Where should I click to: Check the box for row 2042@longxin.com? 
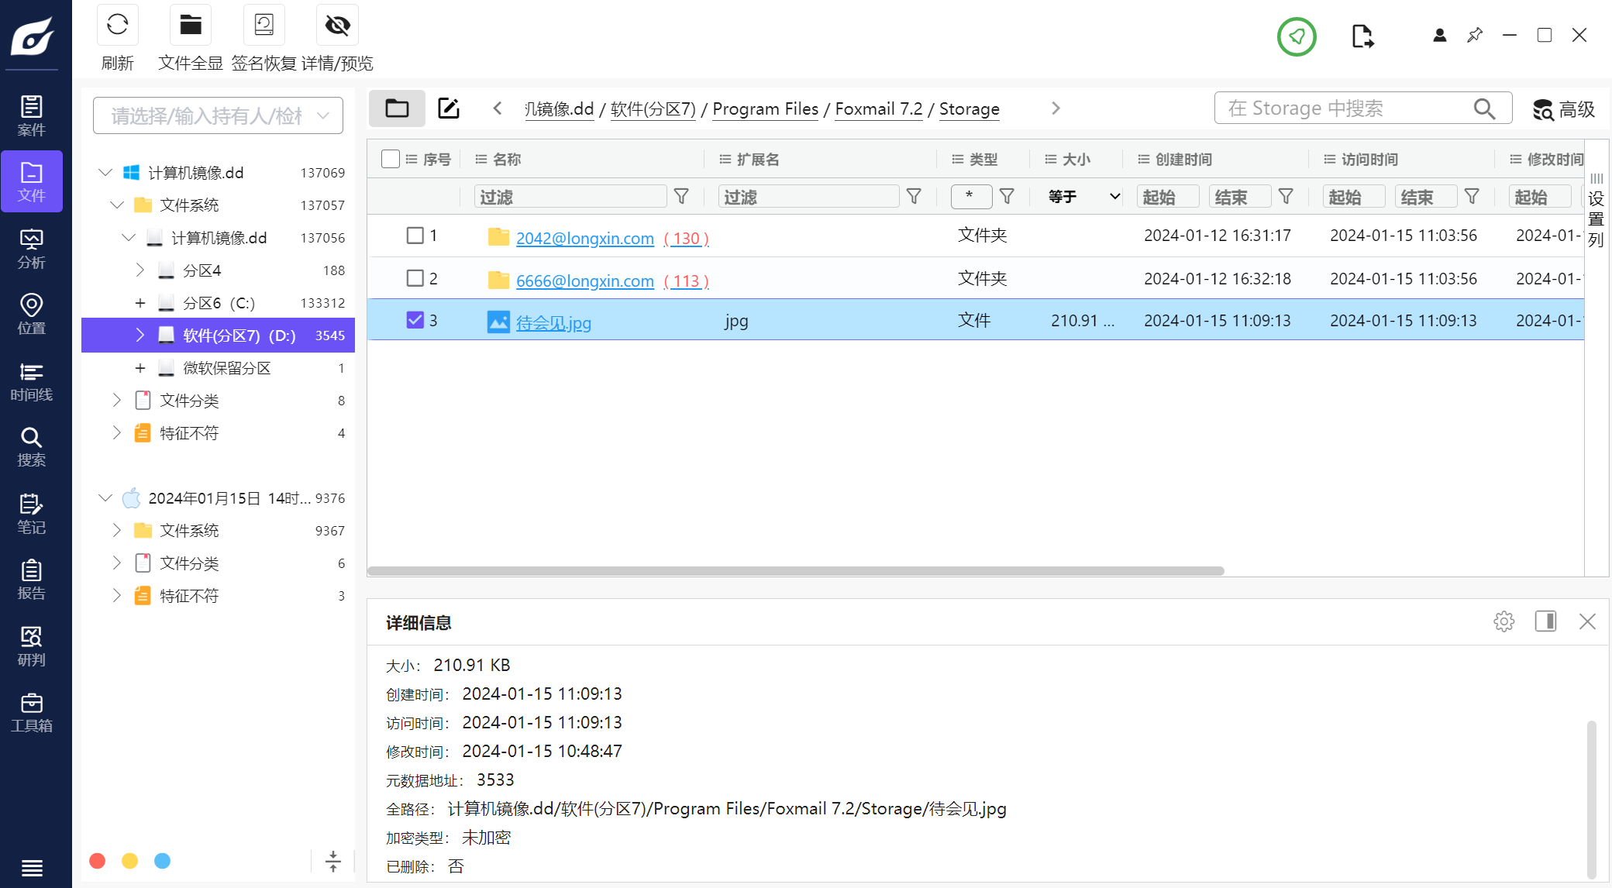coord(415,236)
